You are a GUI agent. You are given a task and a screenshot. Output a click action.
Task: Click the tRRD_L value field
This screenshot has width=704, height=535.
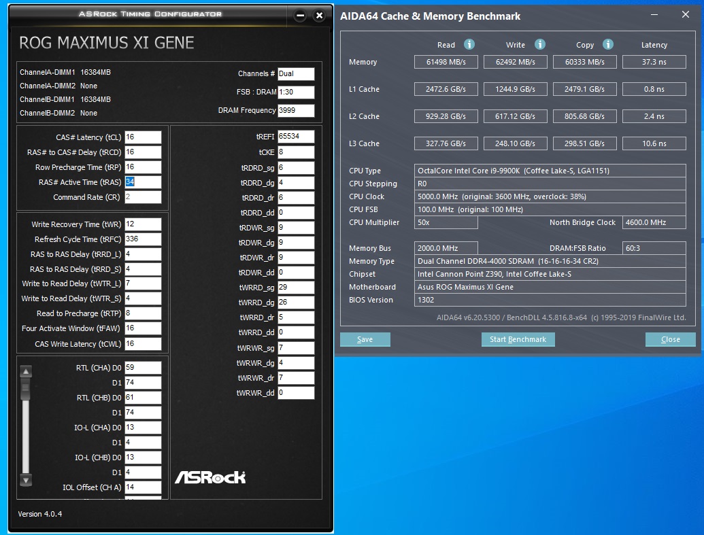[143, 254]
